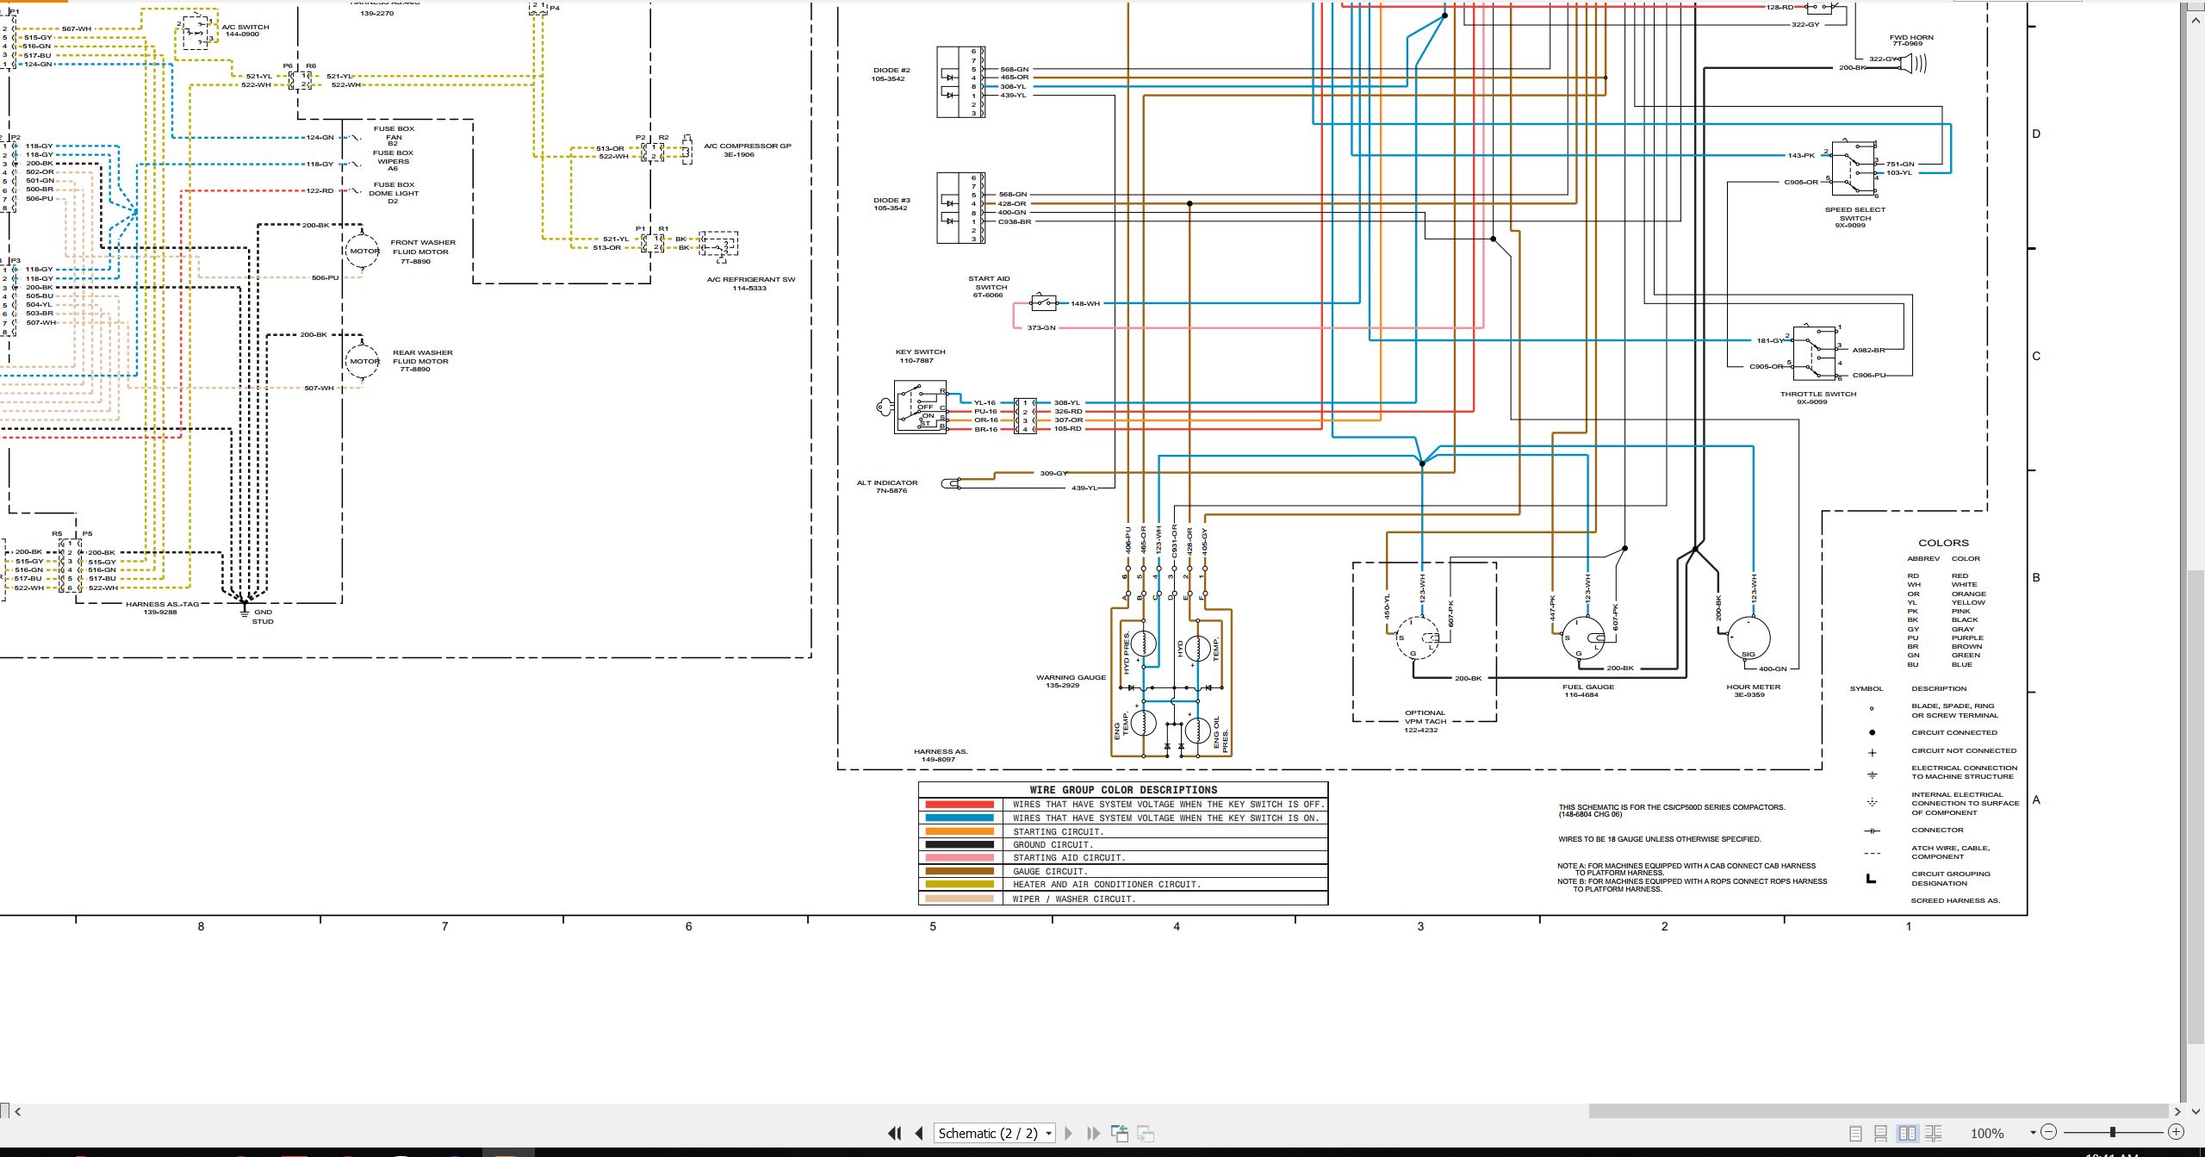Click the KEY SWITCH 110-7887 label
Screen dimensions: 2205x1157
click(x=920, y=356)
